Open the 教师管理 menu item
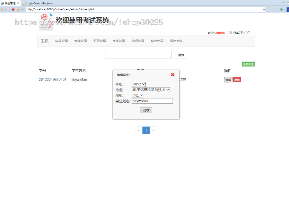This screenshot has height=206, width=289. click(138, 41)
